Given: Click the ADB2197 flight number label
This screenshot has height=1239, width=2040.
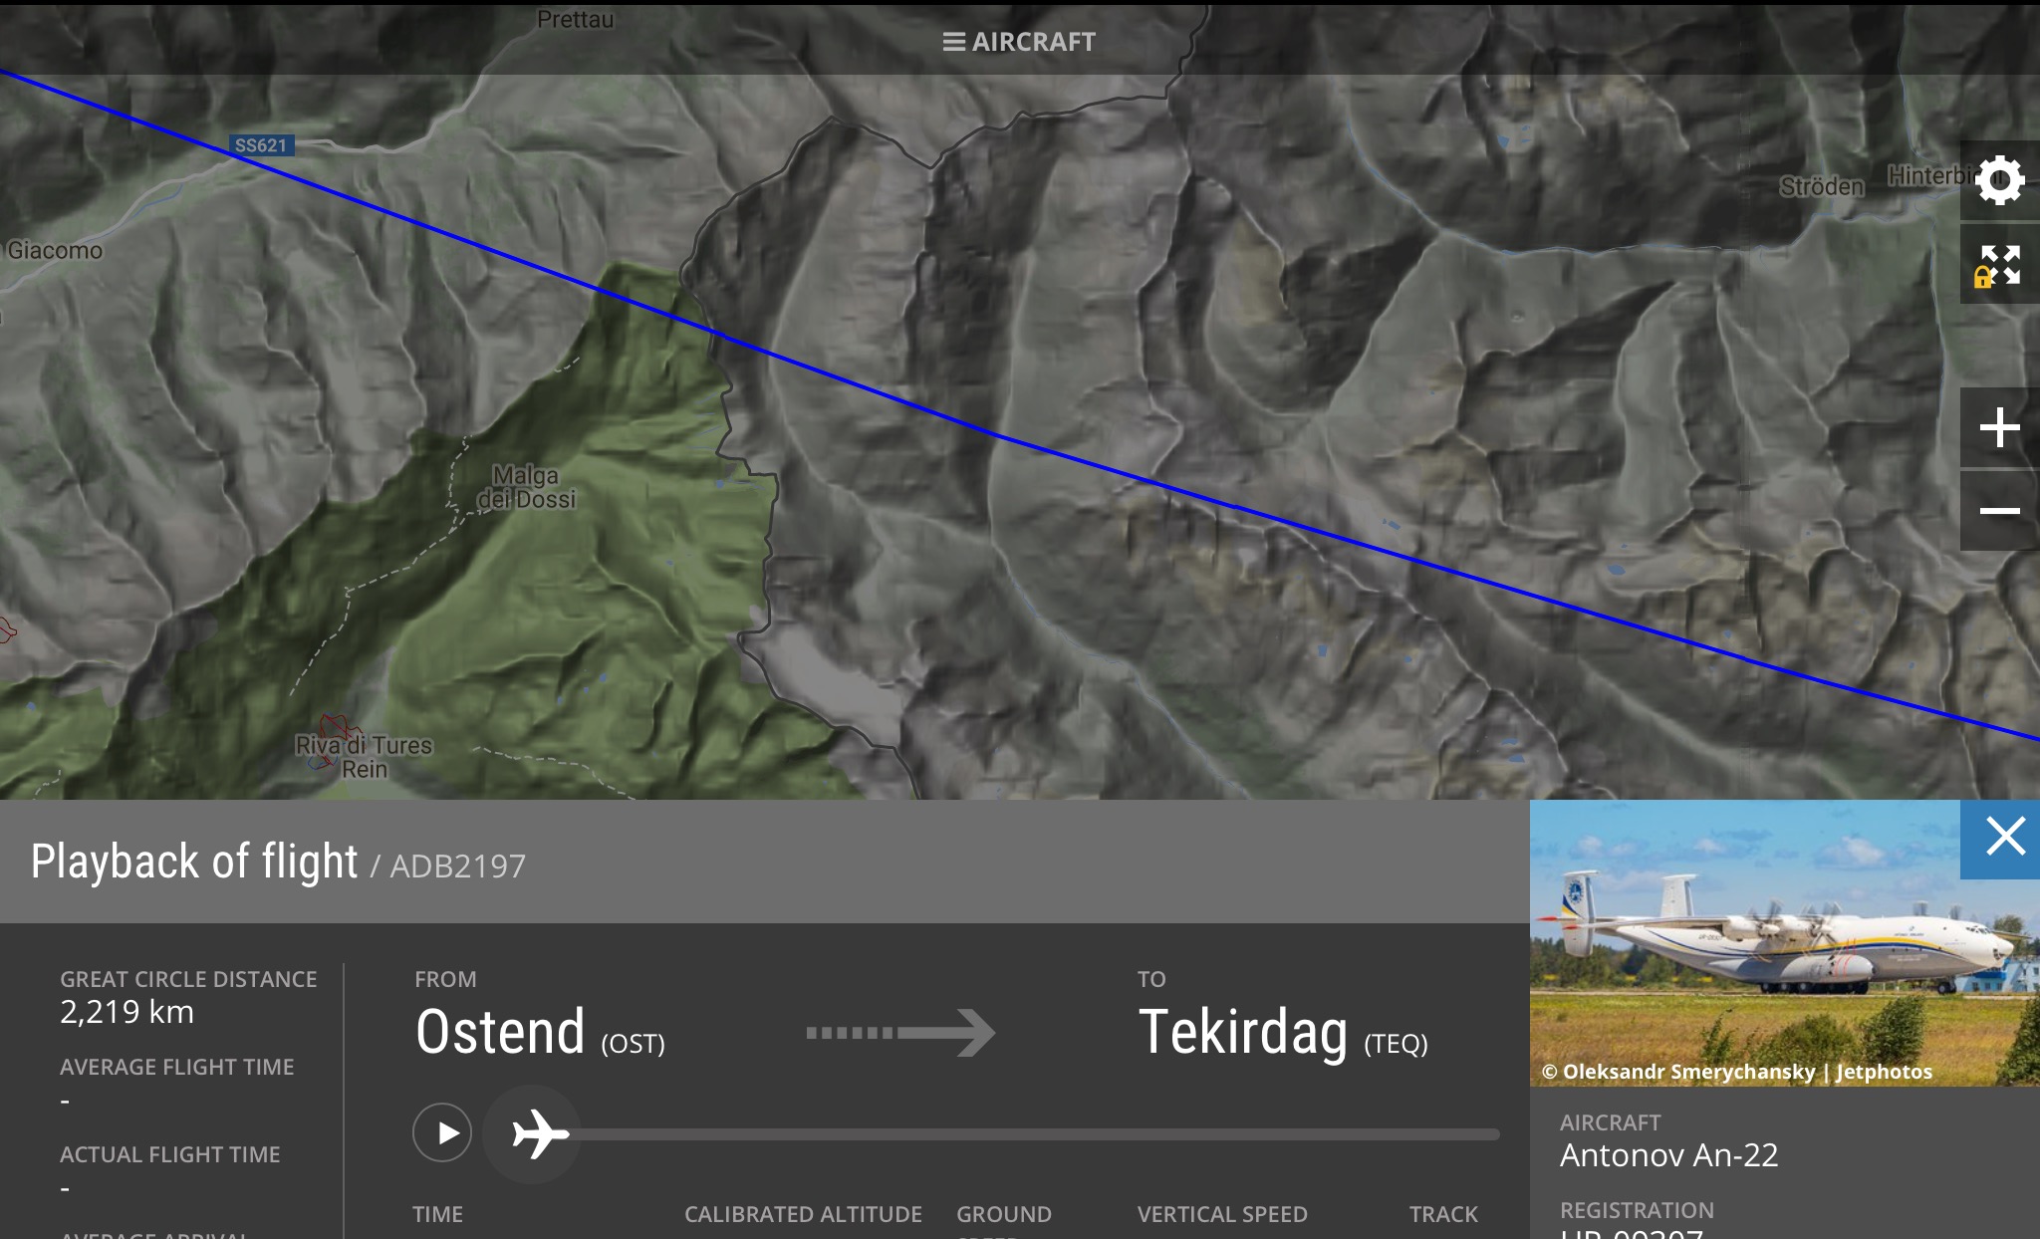Looking at the screenshot, I should coord(457,867).
